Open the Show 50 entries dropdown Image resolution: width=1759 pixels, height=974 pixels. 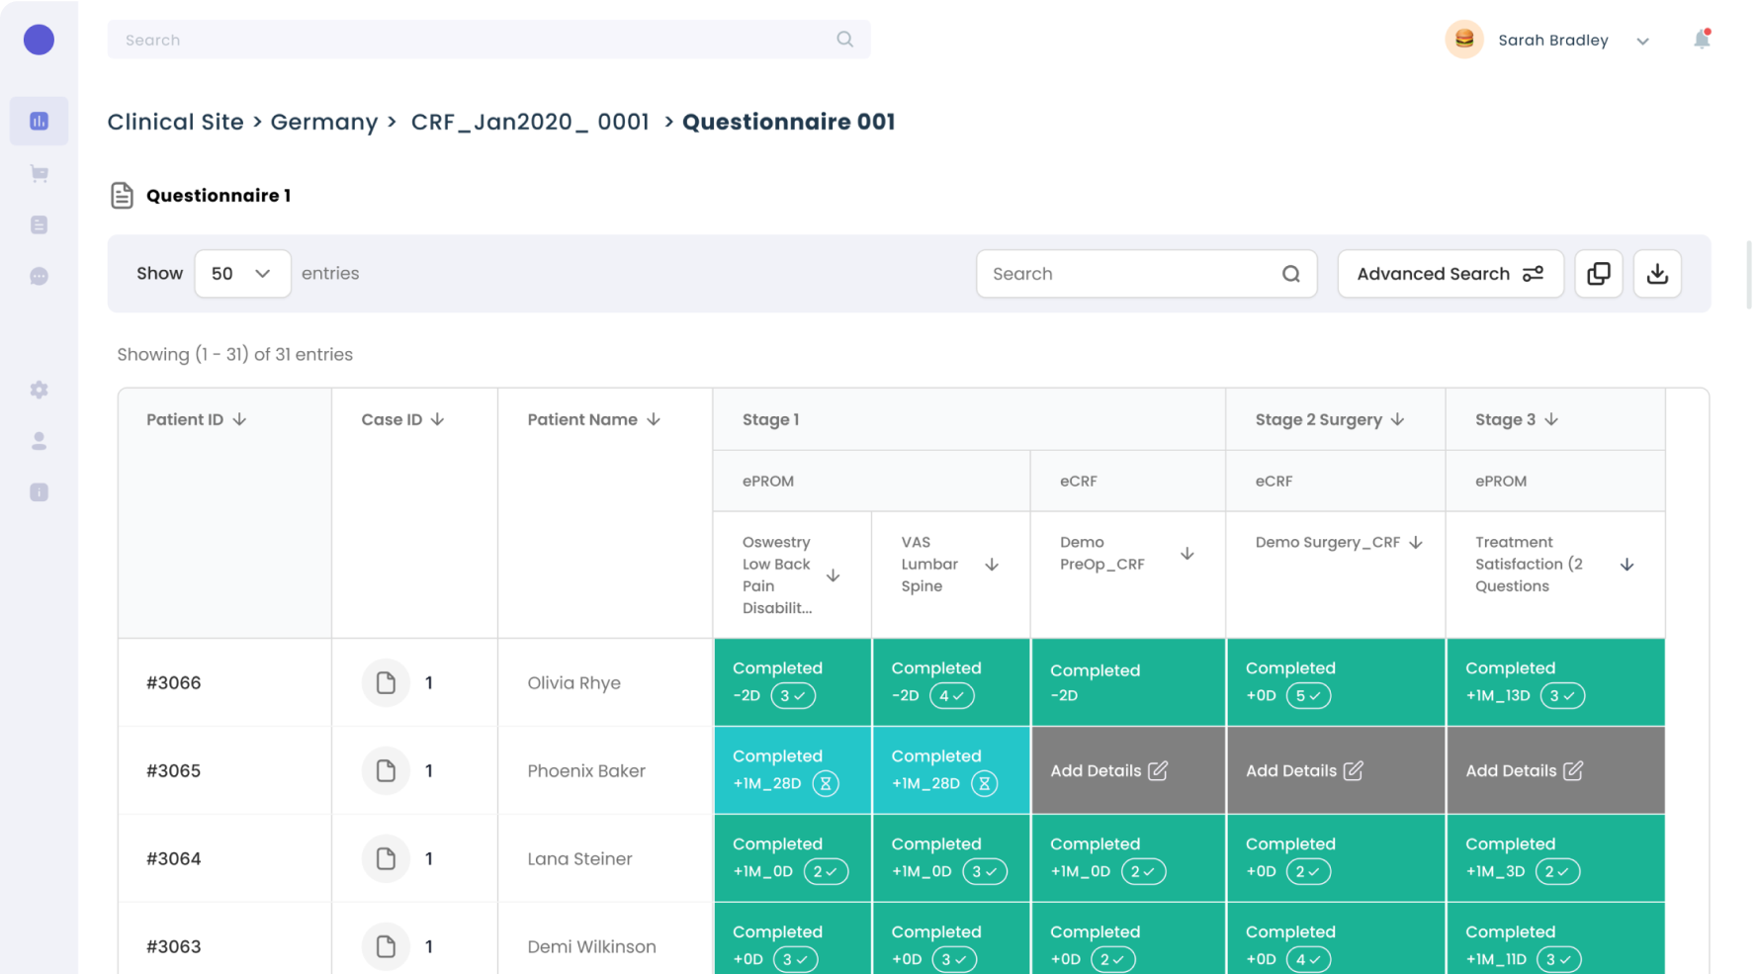click(x=242, y=274)
